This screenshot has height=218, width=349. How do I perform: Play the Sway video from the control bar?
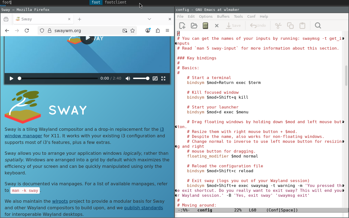point(11,78)
